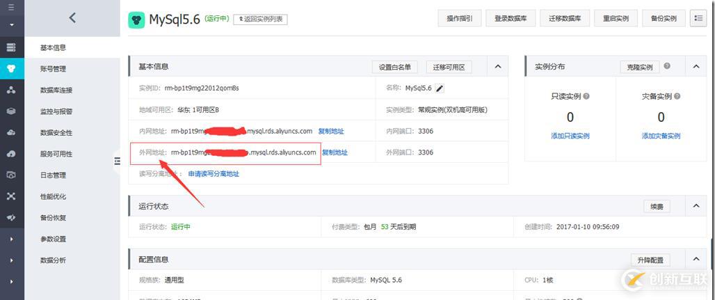Click the 申请读写分离地址 link
Screen dimensions: 715x300
214,173
